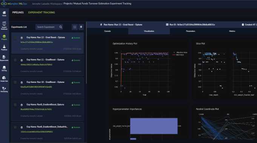
Task: Select Exp Name: Run9_GradientBoost_Optuna
Action: 45,105
